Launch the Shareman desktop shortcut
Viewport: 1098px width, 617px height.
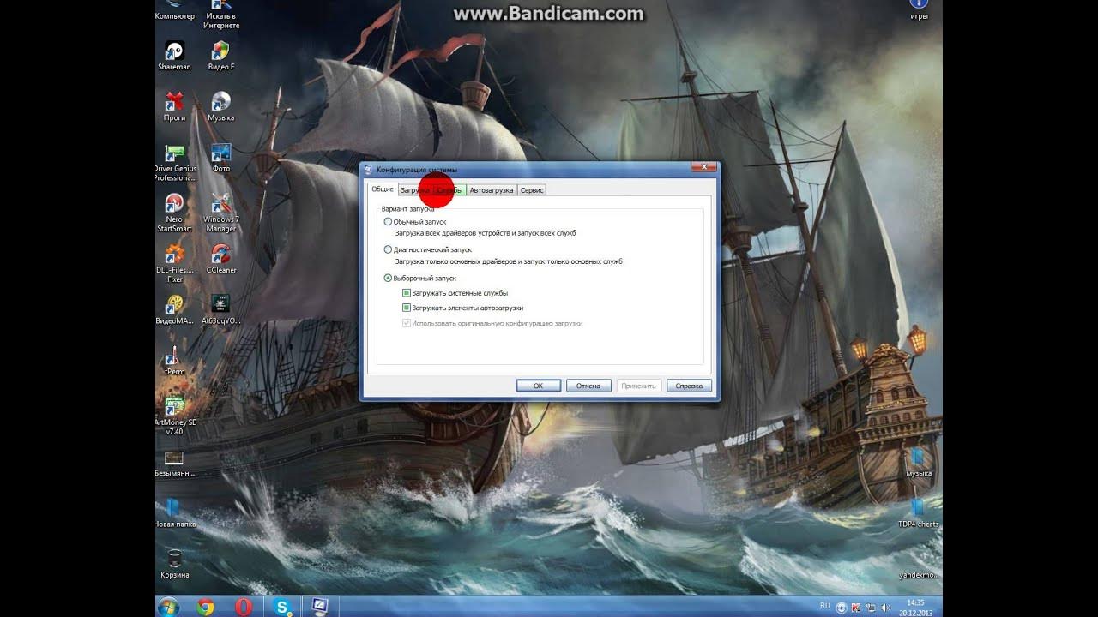coord(174,56)
